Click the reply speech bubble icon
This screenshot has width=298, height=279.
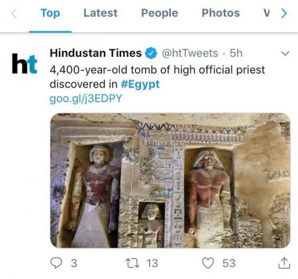coord(56,263)
